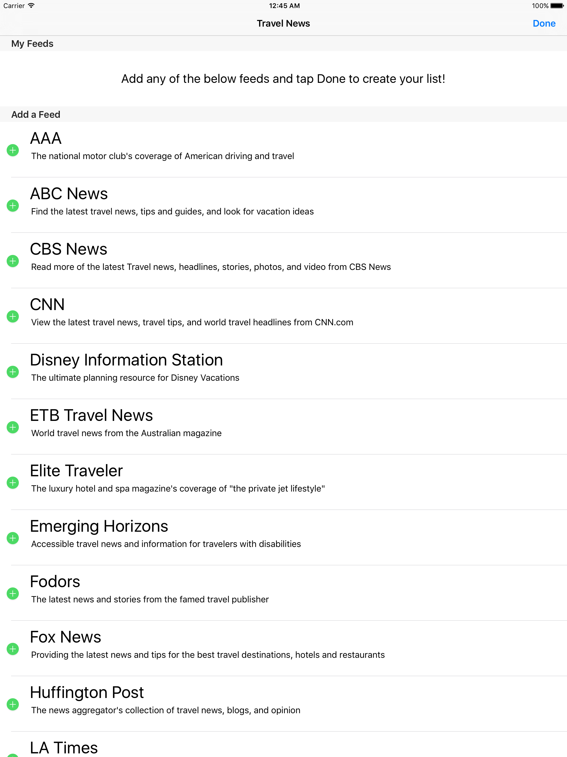
Task: Add Elite Traveler with green plus icon
Action: (13, 483)
